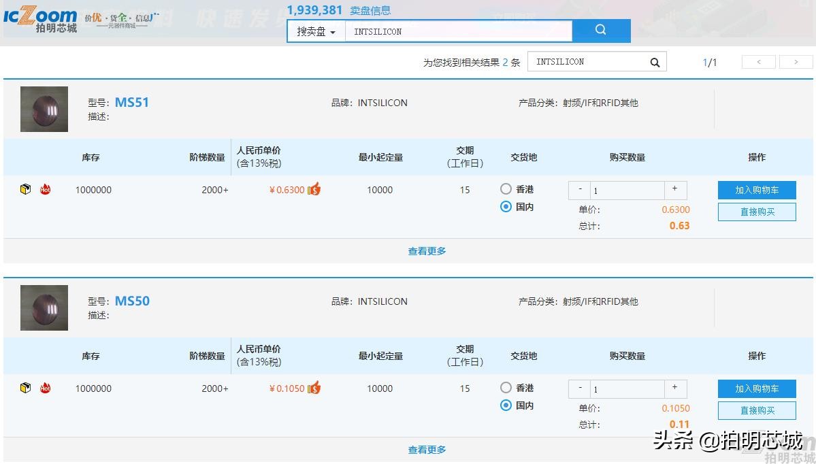Click the blue magnifier search button

coord(600,31)
